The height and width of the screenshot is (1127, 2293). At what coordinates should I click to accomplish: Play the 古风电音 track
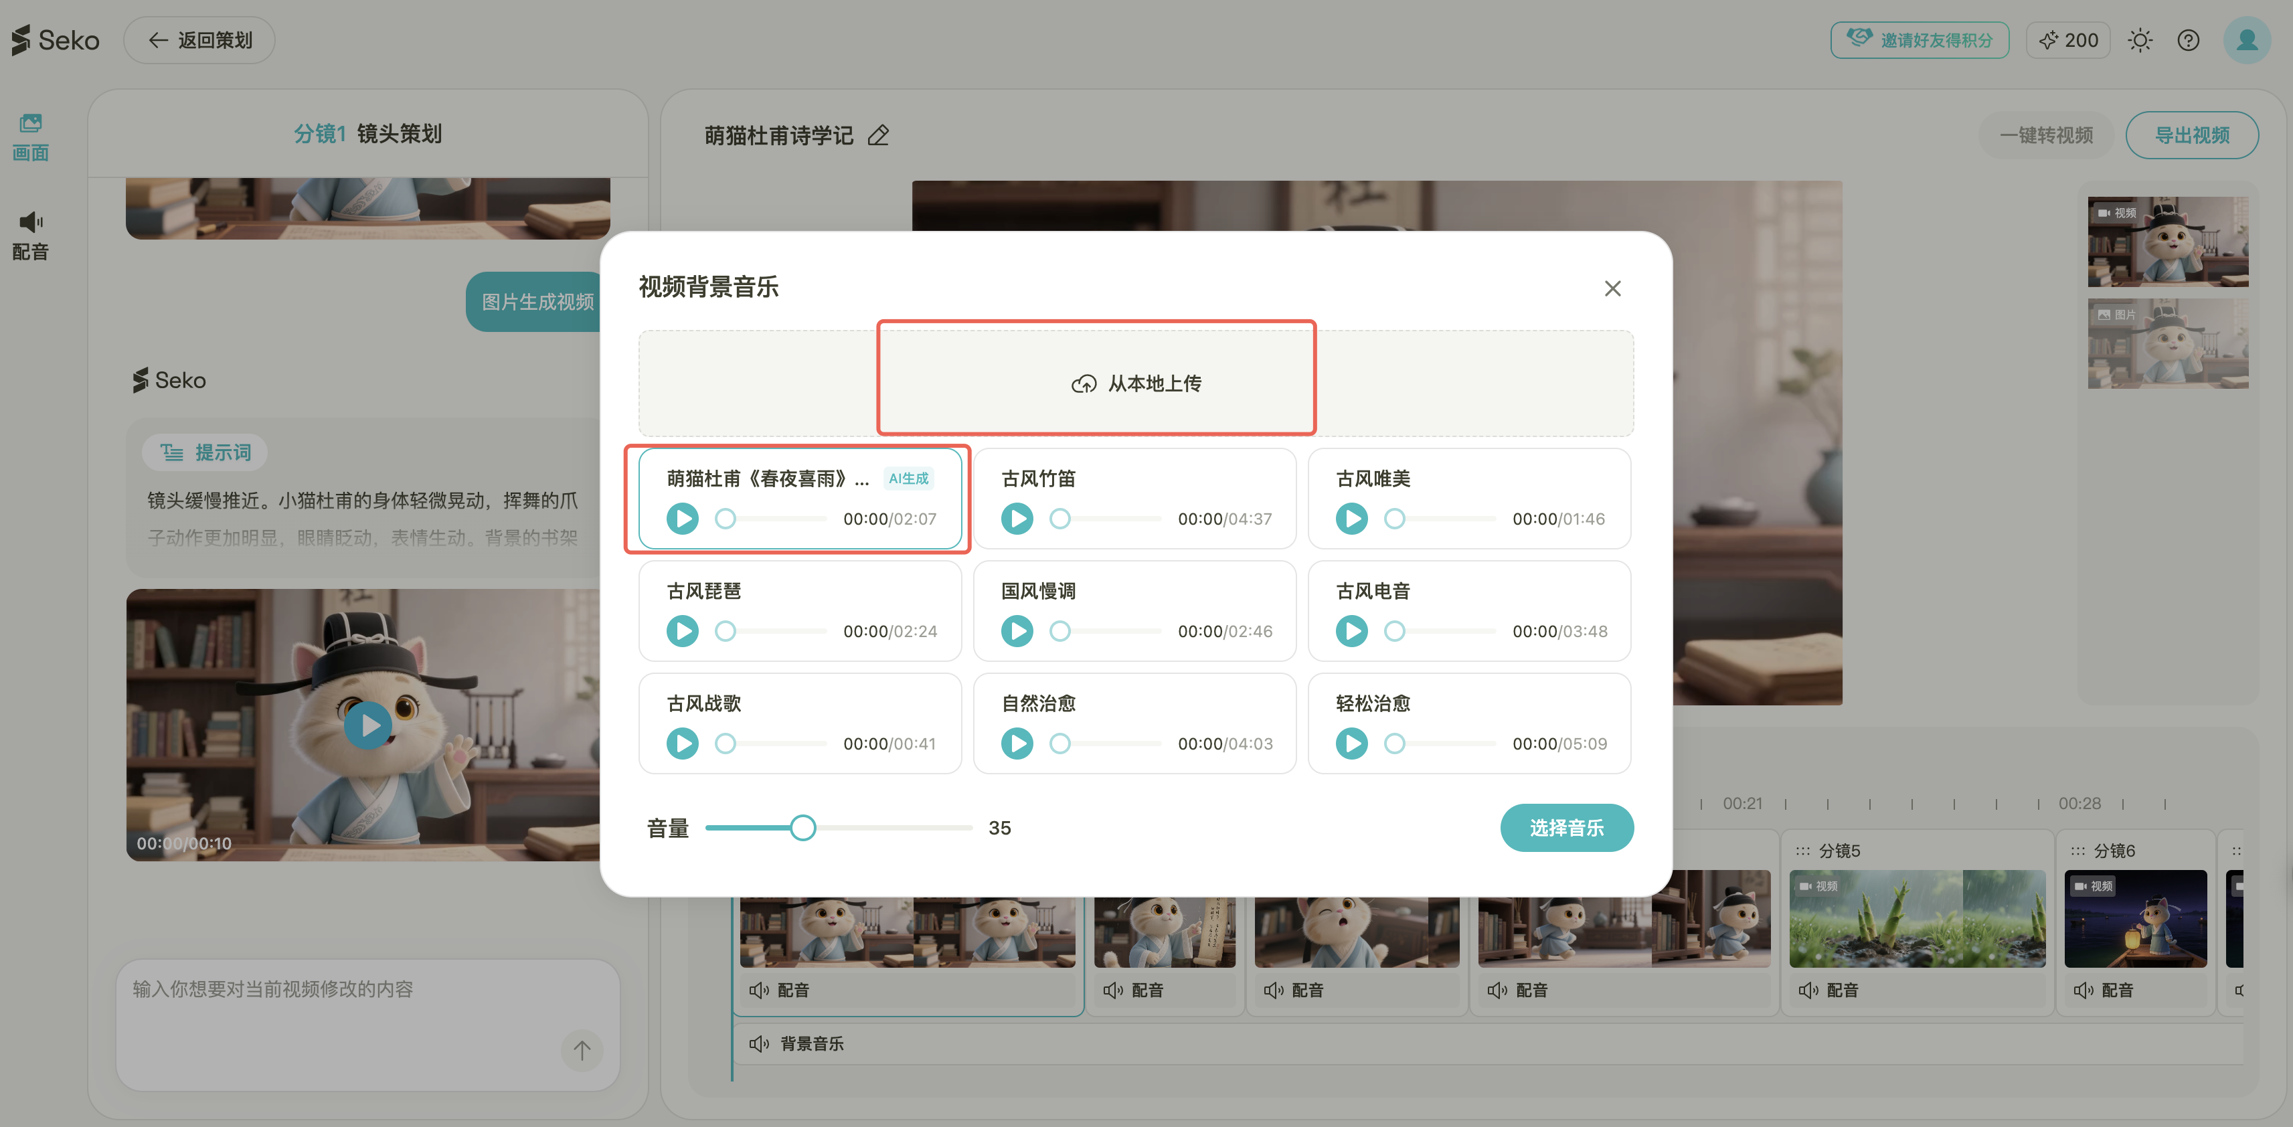[1351, 630]
